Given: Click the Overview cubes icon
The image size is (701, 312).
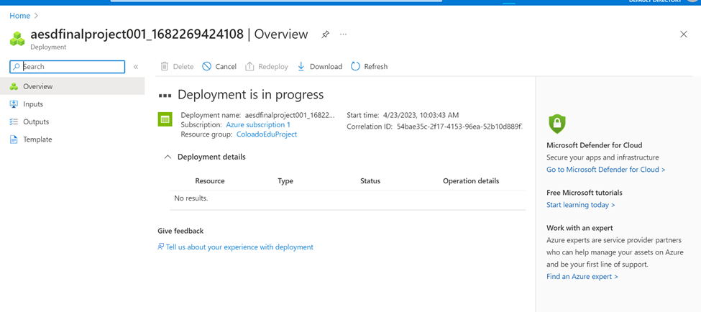Looking at the screenshot, I should (14, 86).
